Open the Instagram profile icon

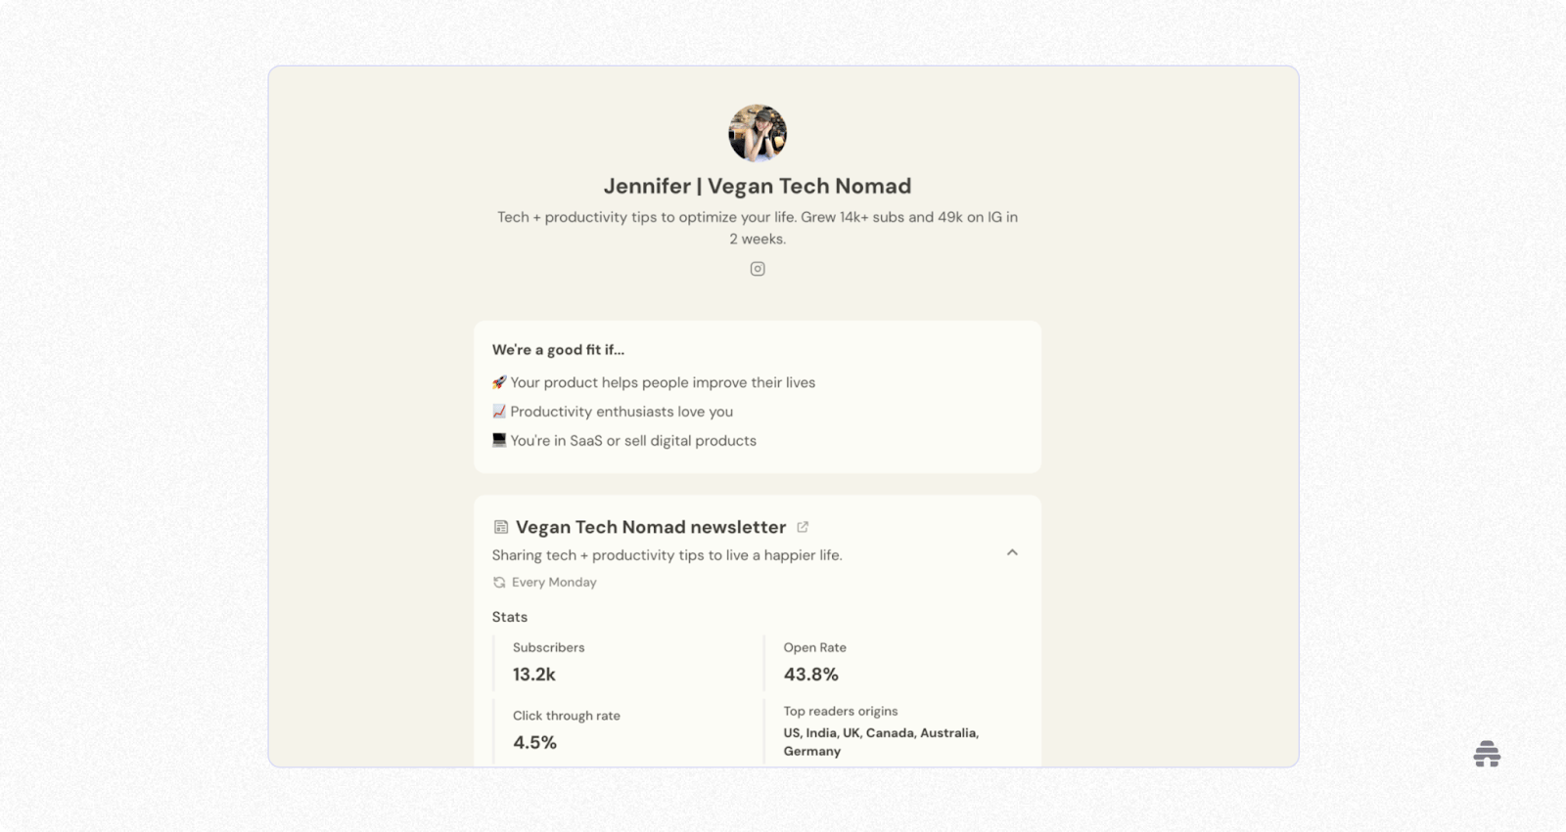758,269
